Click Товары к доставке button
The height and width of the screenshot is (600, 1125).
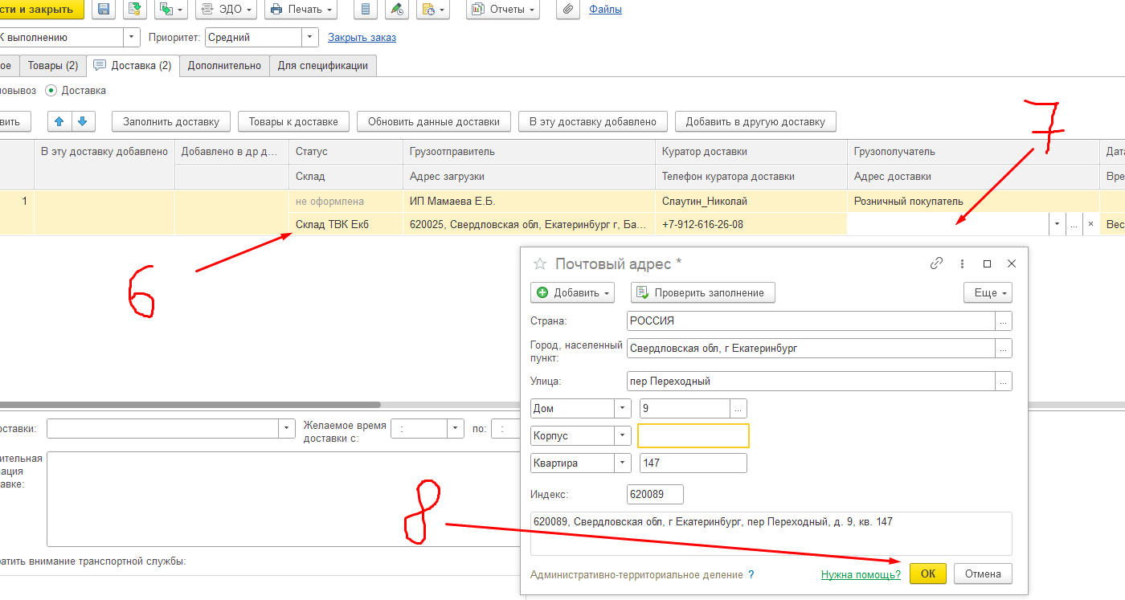click(x=293, y=121)
